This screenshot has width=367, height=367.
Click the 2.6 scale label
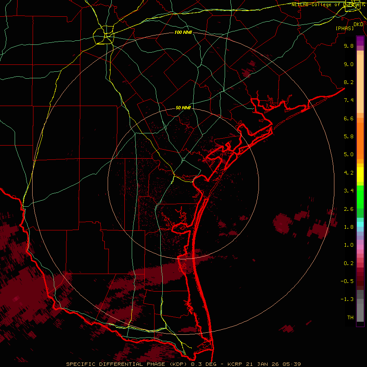[x=349, y=209]
